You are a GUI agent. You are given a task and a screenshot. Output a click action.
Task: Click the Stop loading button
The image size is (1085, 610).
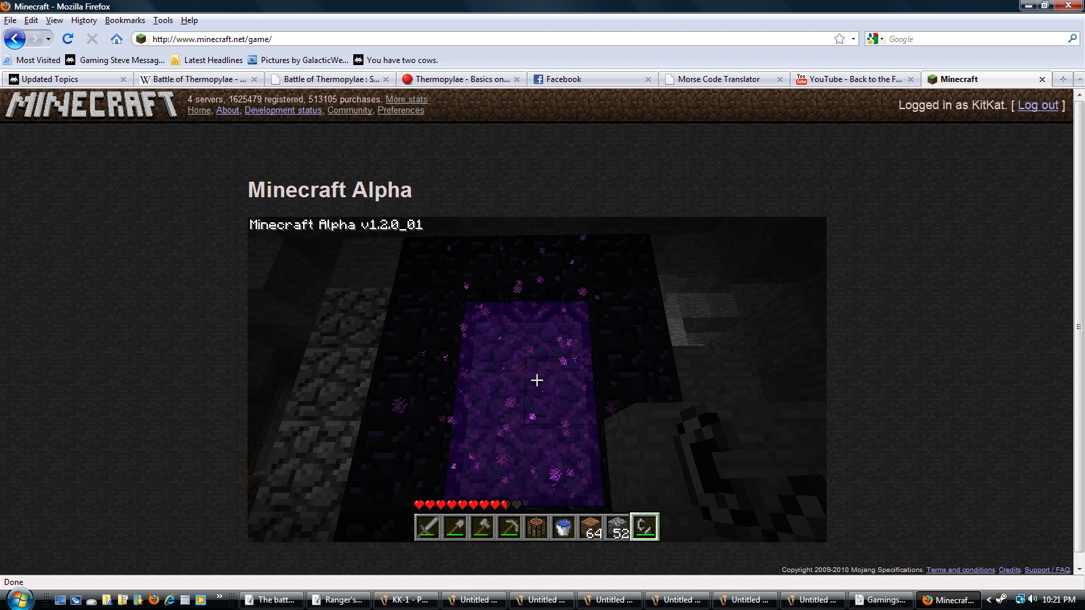click(x=92, y=39)
